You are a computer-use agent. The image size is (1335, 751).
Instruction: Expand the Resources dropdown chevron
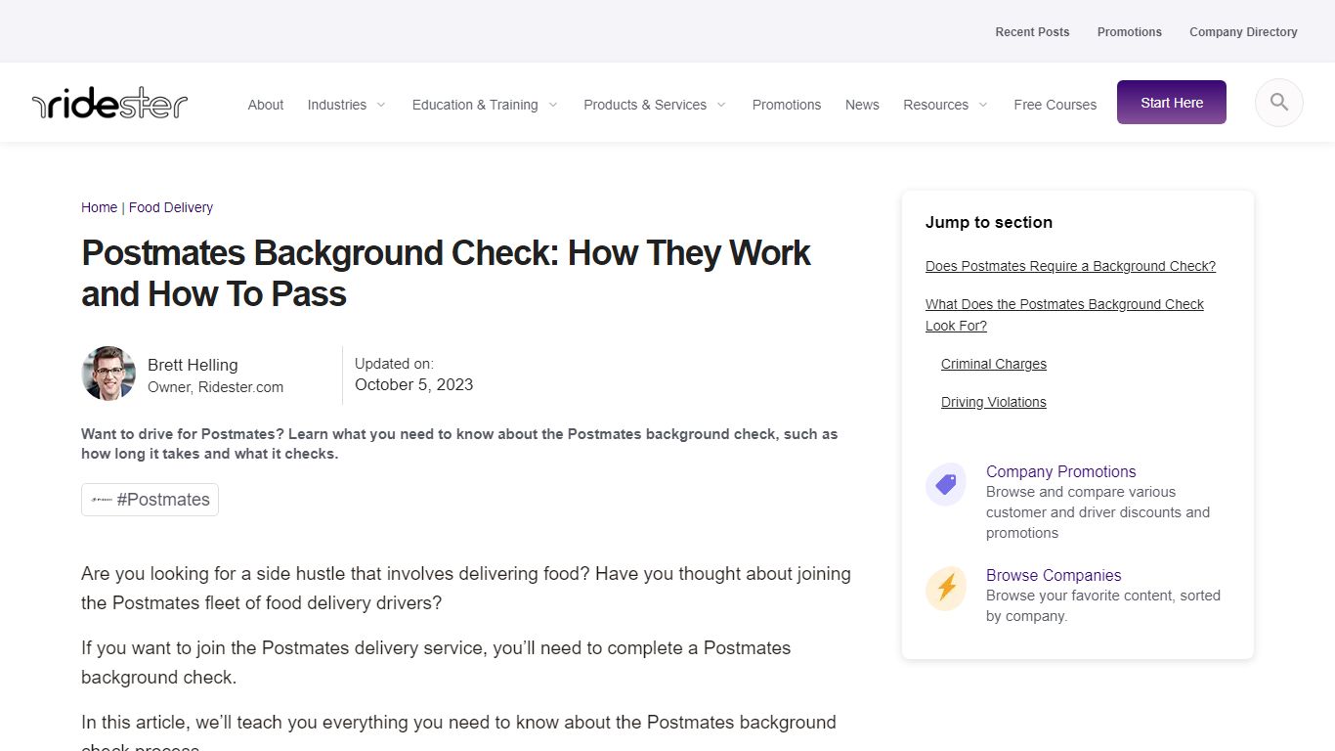pyautogui.click(x=983, y=105)
